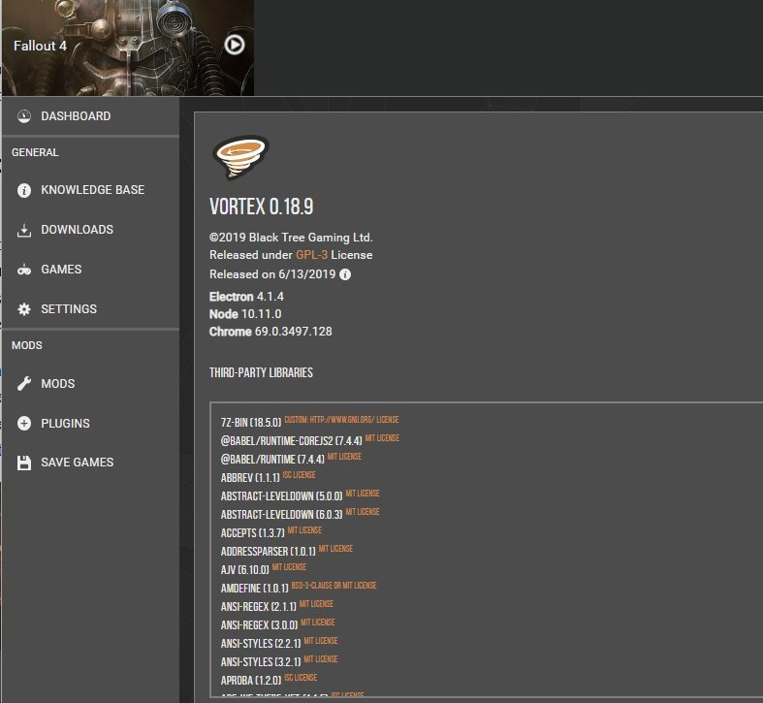Image resolution: width=763 pixels, height=703 pixels.
Task: Click the Save Games floppy disk icon
Action: coord(24,463)
